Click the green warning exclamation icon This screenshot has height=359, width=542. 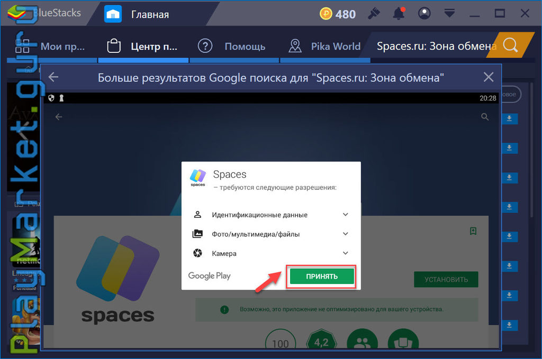tap(224, 309)
